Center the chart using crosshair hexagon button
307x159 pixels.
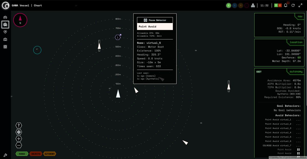[x=19, y=132]
